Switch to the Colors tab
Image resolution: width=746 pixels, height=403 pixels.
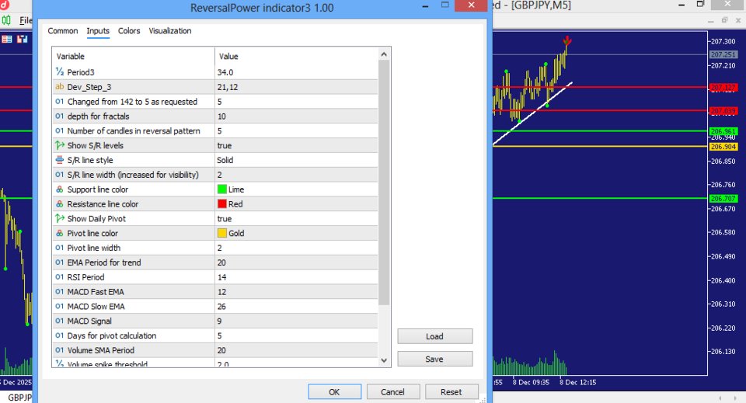click(129, 31)
